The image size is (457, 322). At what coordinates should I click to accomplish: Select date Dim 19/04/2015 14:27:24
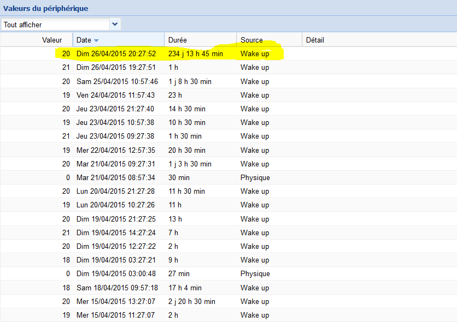point(116,232)
